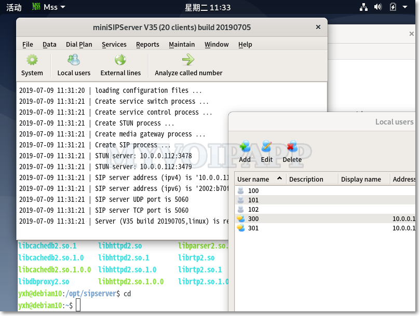Click the Description column header
Viewport: 420px width, 316px height.
coord(312,179)
